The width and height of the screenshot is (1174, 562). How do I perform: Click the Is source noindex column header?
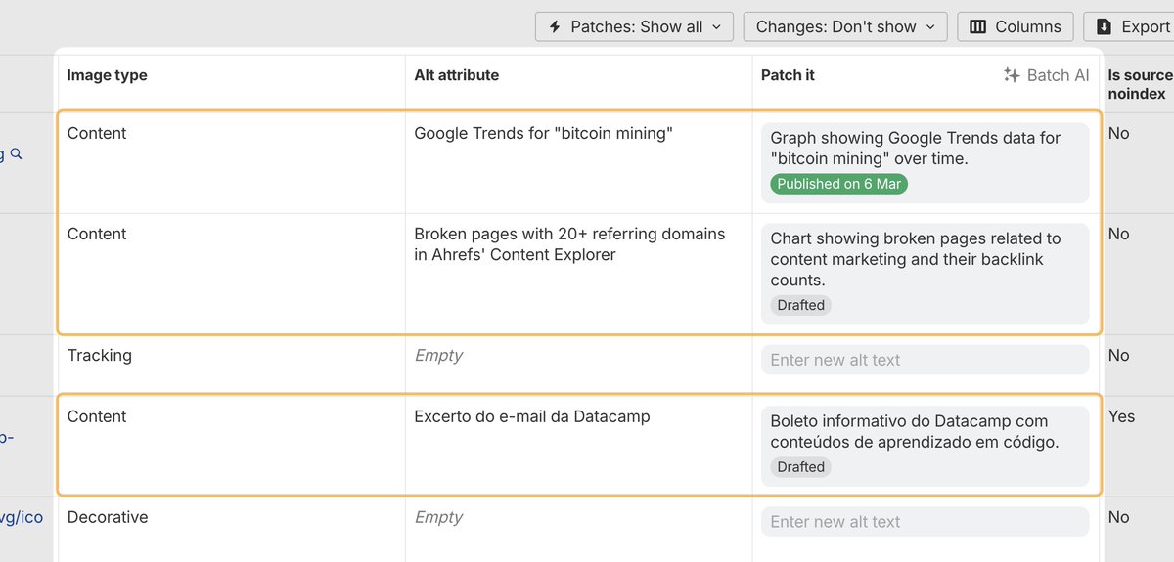pyautogui.click(x=1140, y=84)
